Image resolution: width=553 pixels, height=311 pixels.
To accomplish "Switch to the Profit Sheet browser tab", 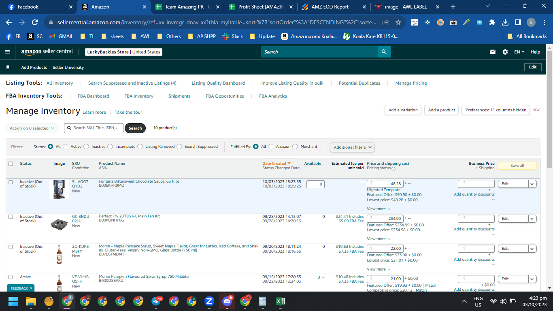I will click(260, 7).
